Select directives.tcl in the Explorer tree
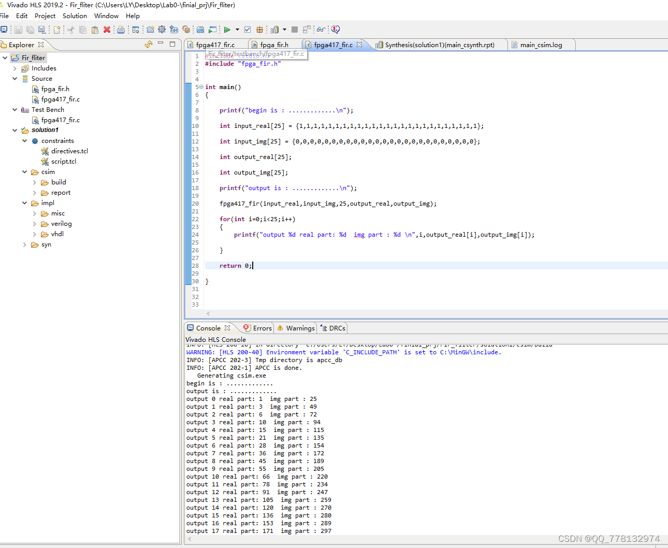Screen dimensions: 668x548 (69, 151)
